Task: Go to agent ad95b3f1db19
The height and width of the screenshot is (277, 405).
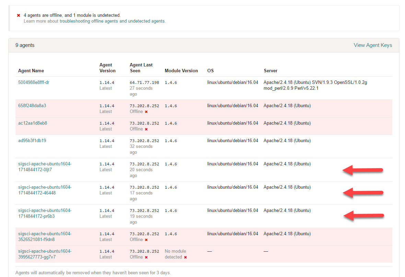Action: 32,140
